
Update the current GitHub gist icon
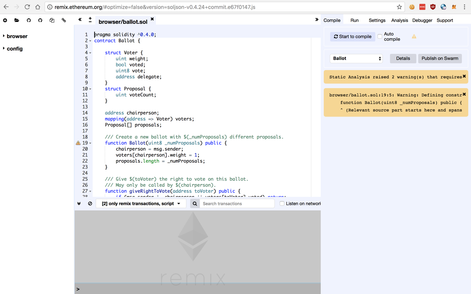tap(40, 20)
